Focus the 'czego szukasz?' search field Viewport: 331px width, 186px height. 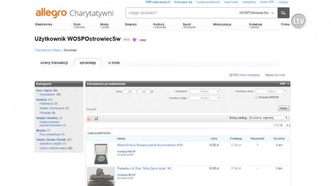181,13
